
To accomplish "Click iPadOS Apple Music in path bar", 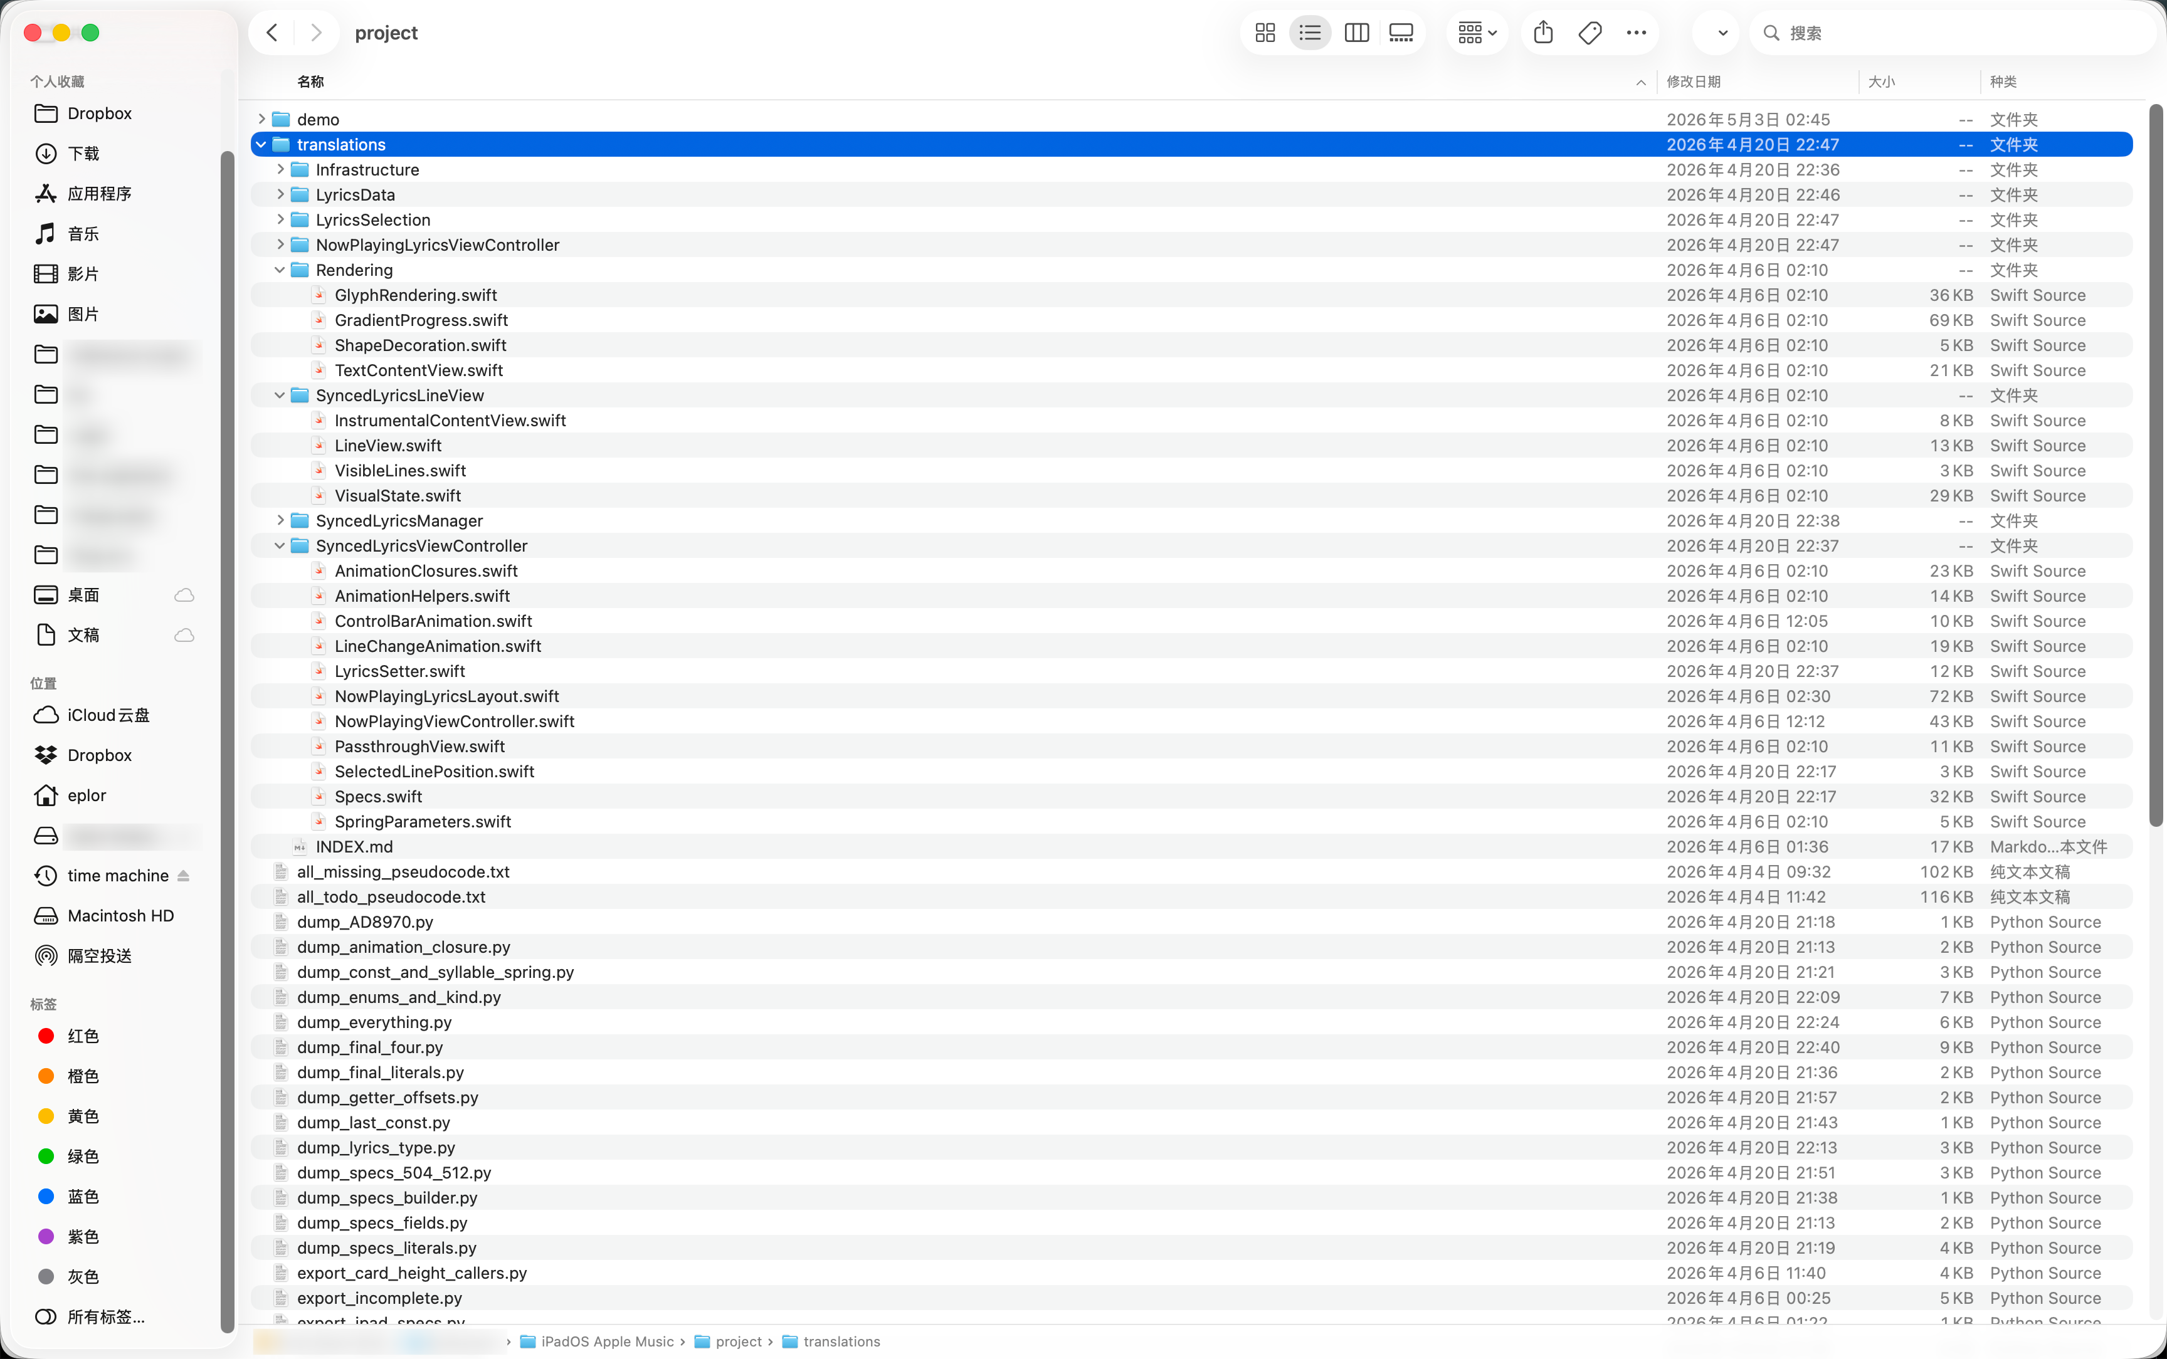I will point(597,1342).
